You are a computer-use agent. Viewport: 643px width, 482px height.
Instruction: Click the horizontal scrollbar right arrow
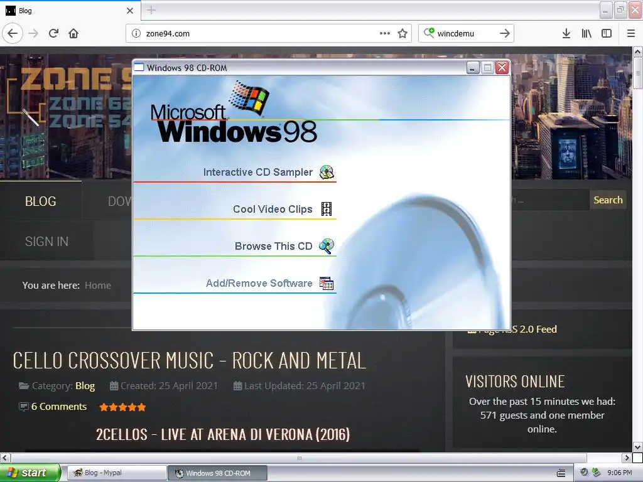click(x=627, y=458)
